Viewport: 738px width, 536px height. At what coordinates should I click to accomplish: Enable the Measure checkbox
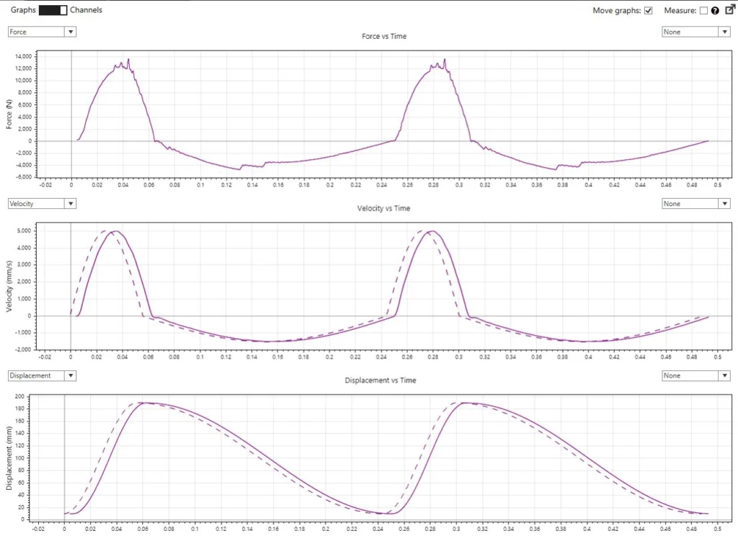point(703,10)
